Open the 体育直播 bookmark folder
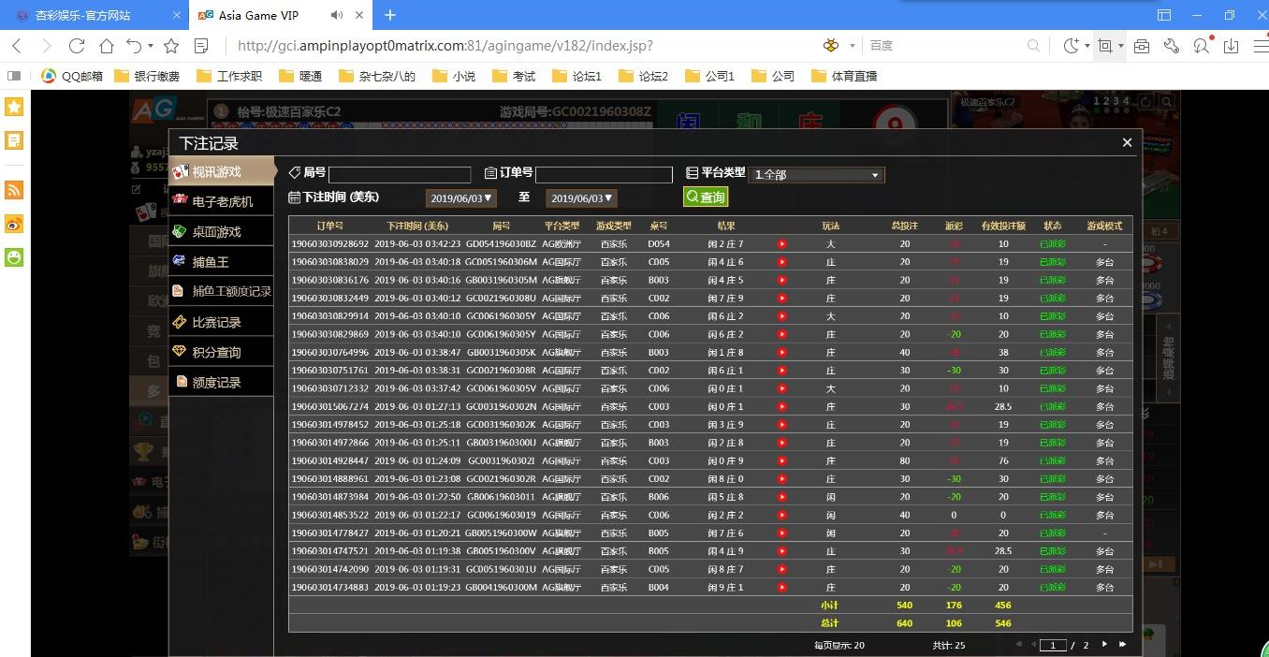Image resolution: width=1269 pixels, height=657 pixels. pyautogui.click(x=844, y=77)
